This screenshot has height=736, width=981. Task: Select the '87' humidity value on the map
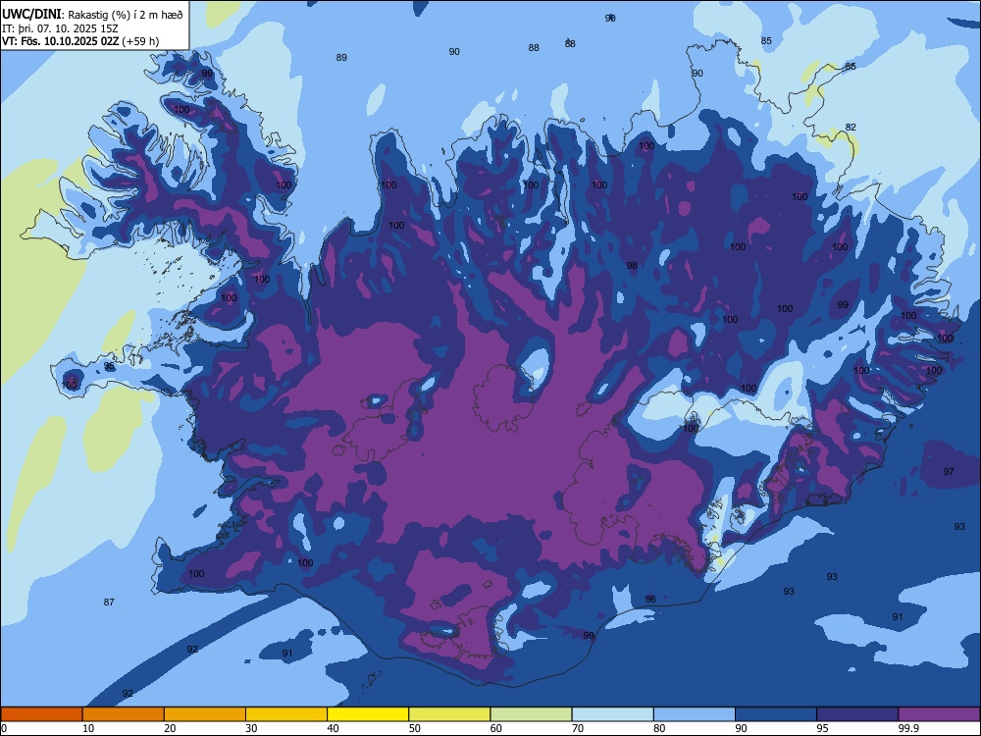pos(109,603)
